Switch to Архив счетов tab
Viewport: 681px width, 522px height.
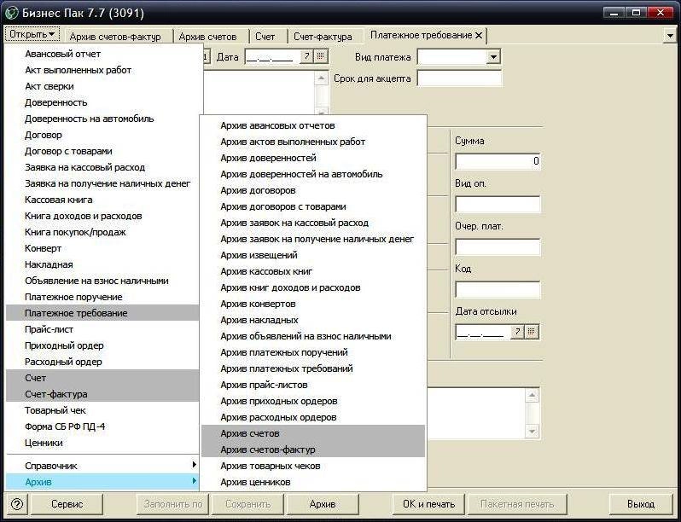[207, 37]
